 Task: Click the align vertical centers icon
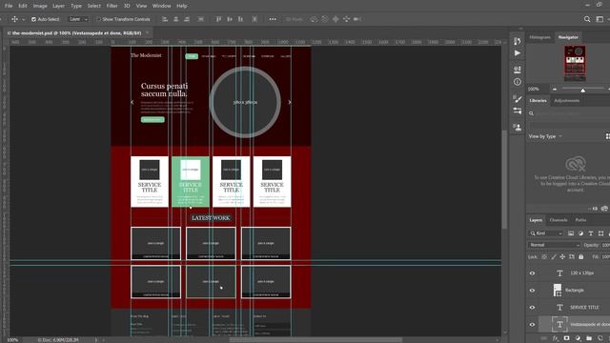230,19
